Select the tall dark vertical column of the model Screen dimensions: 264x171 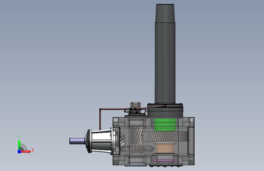tap(165, 54)
